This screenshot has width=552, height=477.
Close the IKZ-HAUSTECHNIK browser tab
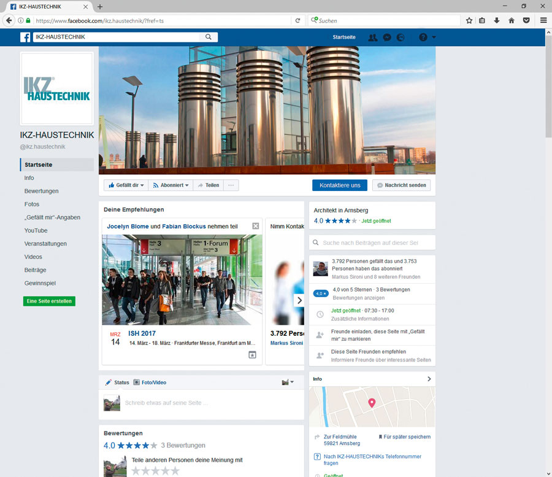[85, 7]
